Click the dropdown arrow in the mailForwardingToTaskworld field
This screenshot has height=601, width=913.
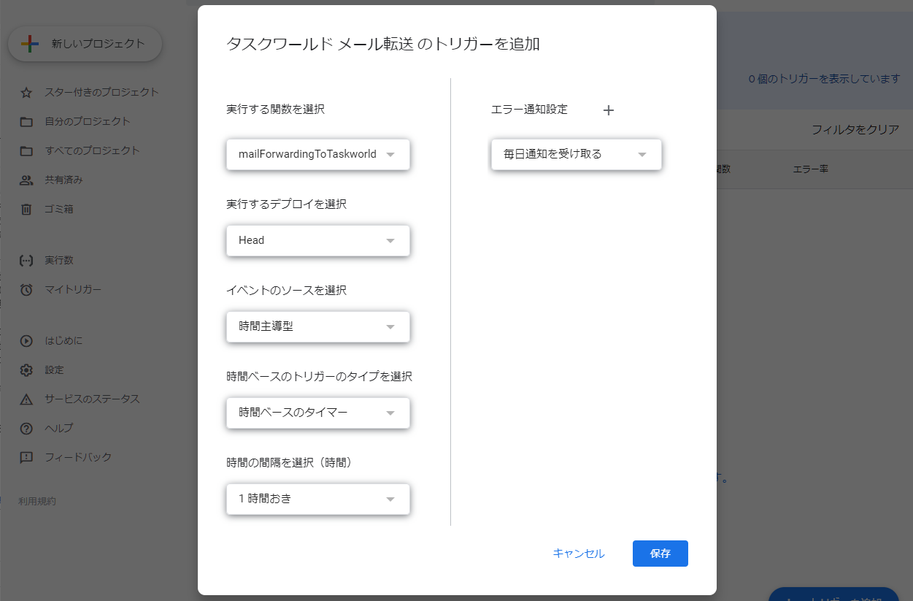[x=390, y=155]
